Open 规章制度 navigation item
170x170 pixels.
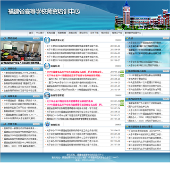pyautogui.click(x=62, y=33)
